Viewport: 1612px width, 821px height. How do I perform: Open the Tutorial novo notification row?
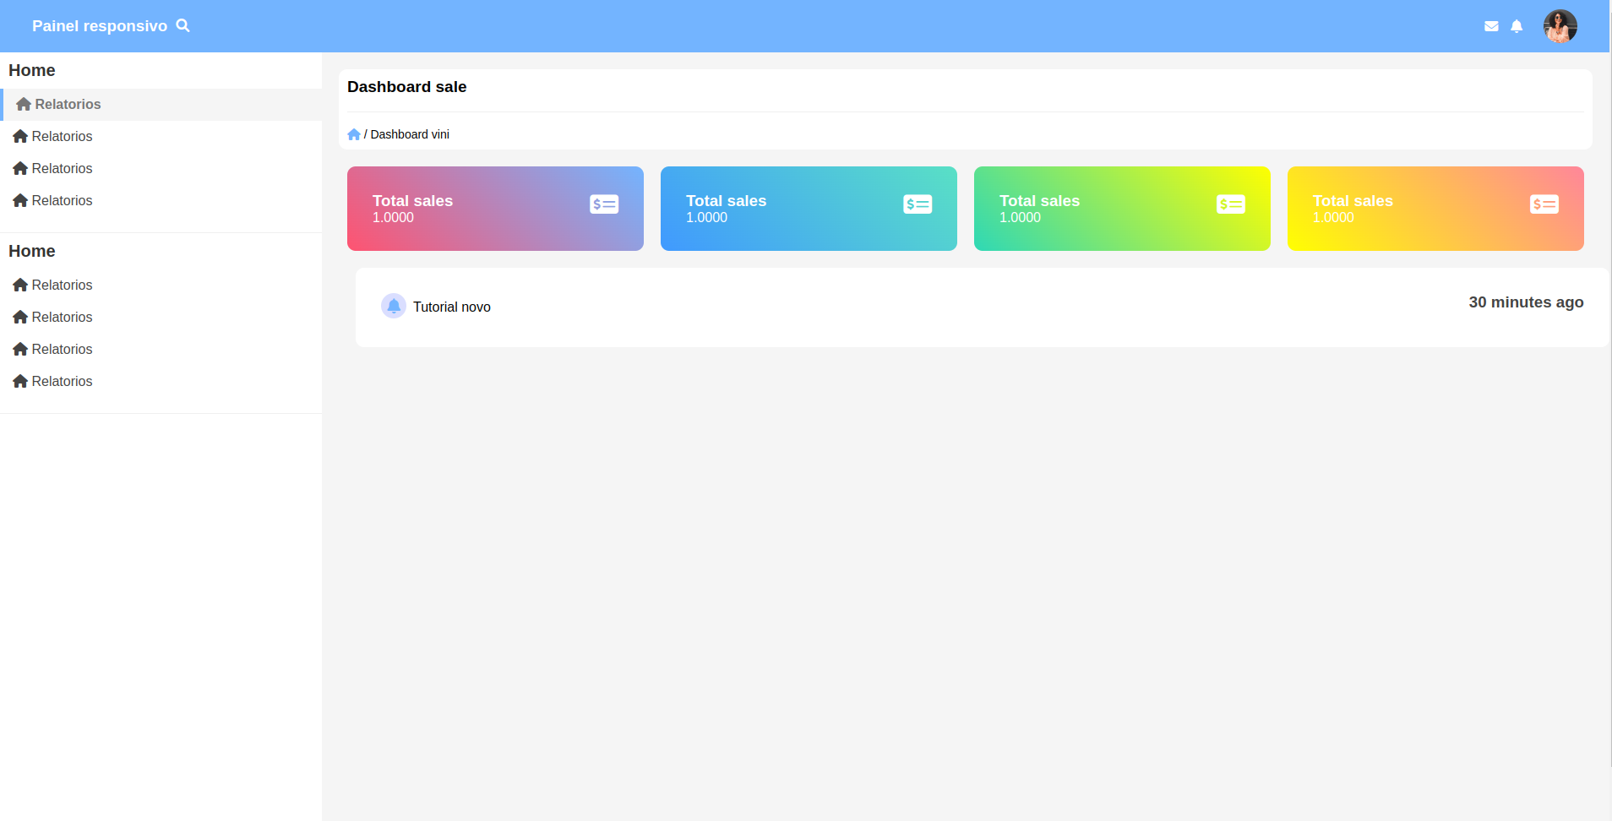click(451, 307)
